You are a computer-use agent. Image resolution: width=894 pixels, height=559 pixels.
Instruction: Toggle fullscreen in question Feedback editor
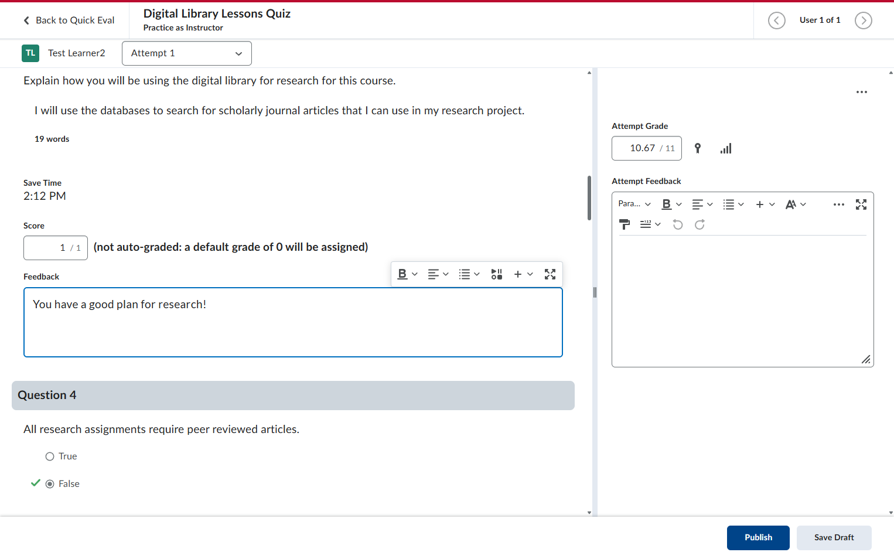pyautogui.click(x=550, y=274)
